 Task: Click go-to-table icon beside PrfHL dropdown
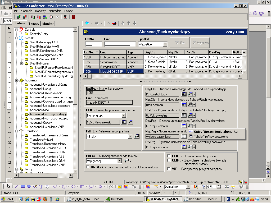(x=137, y=136)
